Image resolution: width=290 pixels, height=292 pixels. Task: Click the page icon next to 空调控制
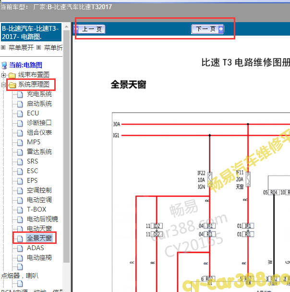pyautogui.click(x=20, y=190)
